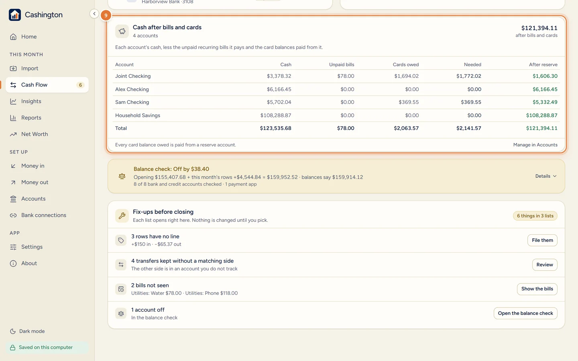Click the Bank connections link icon
This screenshot has width=578, height=361.
click(13, 215)
